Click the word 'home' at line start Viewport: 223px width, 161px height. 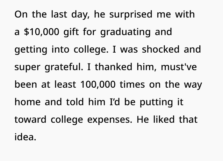(x=28, y=102)
